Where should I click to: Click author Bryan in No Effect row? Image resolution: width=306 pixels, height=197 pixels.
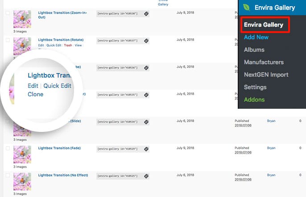[x=271, y=175]
